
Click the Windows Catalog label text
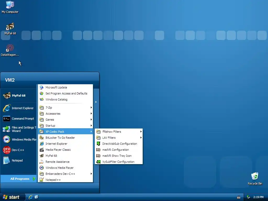(57, 99)
